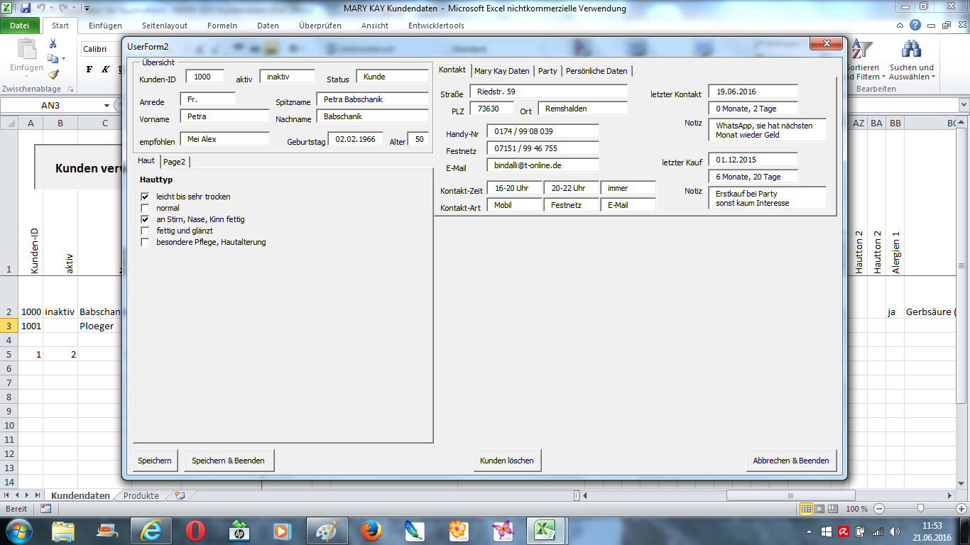The image size is (970, 545).
Task: Click Speichern & Beenden button
Action: coord(229,461)
